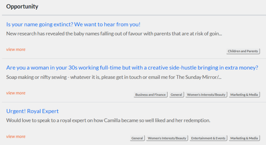Select the 'Entertainment & Events' tag

209,138
